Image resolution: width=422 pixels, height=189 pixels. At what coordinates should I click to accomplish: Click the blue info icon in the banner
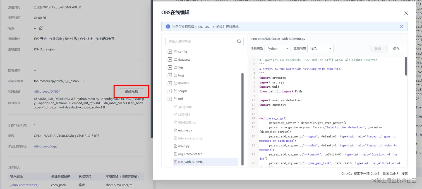(x=168, y=26)
